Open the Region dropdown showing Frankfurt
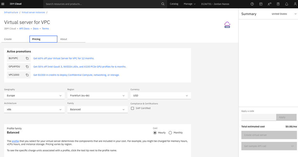Screen dimensions: 298x157 pyautogui.click(x=97, y=96)
